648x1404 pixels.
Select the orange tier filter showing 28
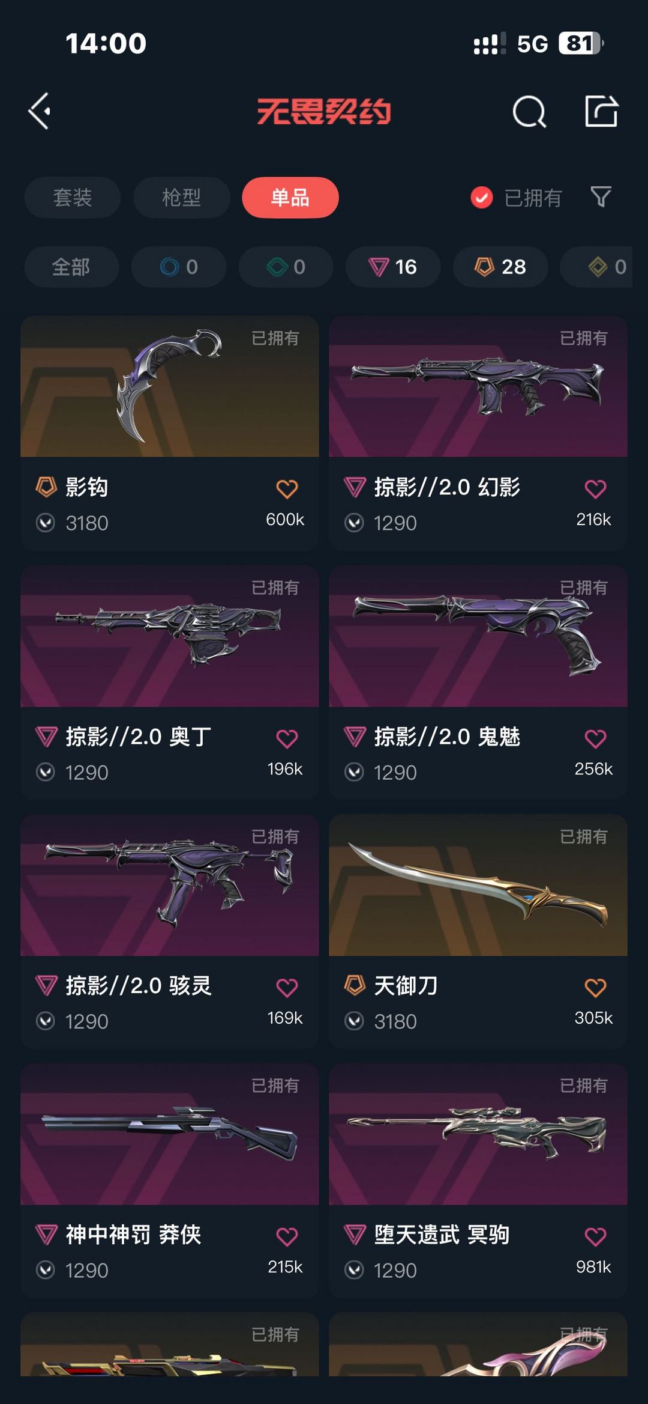[x=500, y=267]
